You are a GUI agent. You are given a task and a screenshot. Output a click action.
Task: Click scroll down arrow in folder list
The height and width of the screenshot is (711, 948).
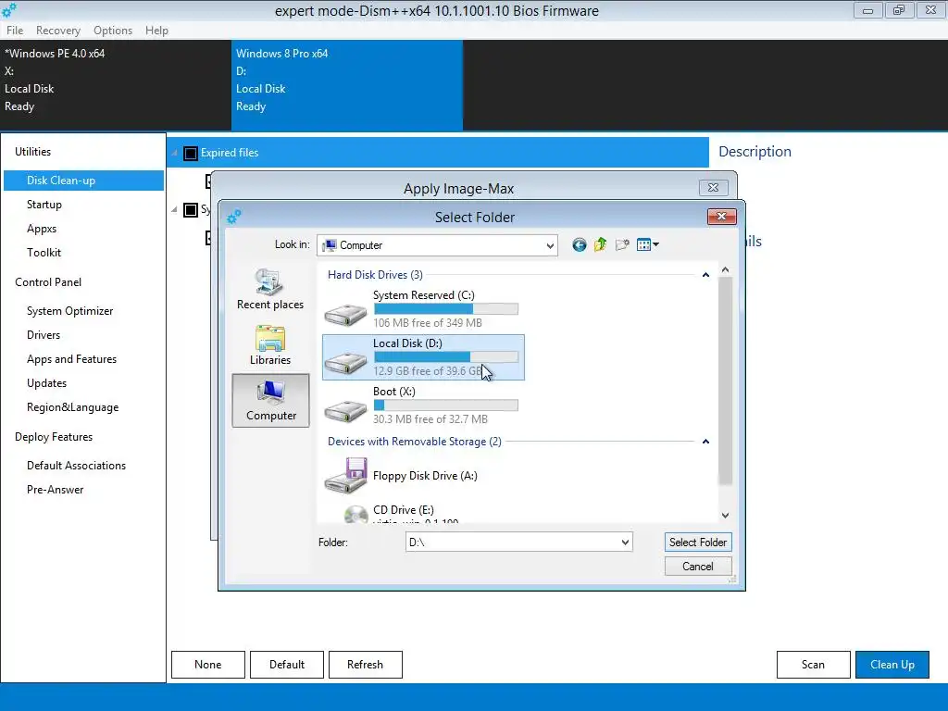(x=725, y=516)
